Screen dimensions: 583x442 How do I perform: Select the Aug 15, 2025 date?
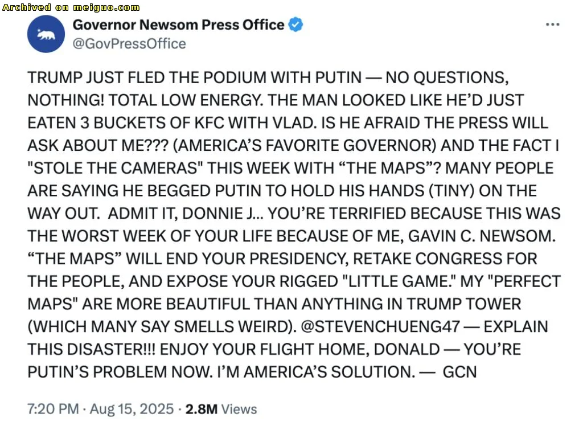click(132, 409)
